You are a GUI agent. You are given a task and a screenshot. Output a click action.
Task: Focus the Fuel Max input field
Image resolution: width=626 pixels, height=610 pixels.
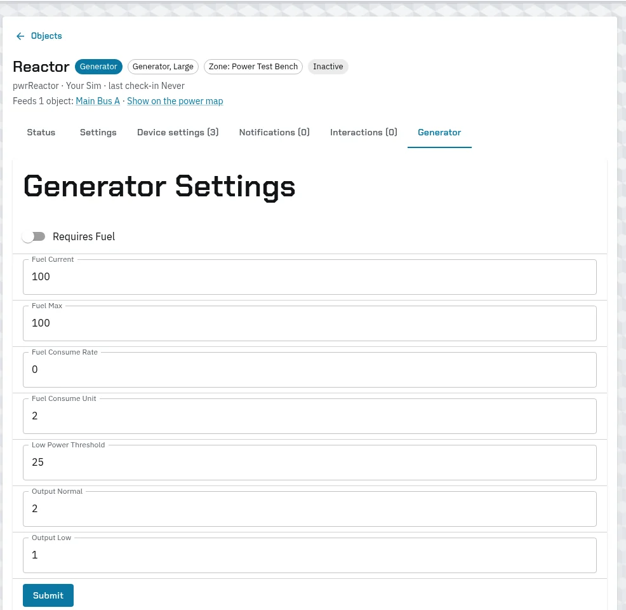[310, 323]
